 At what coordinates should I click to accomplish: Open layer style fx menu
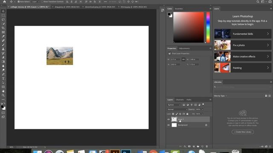tap(185, 146)
